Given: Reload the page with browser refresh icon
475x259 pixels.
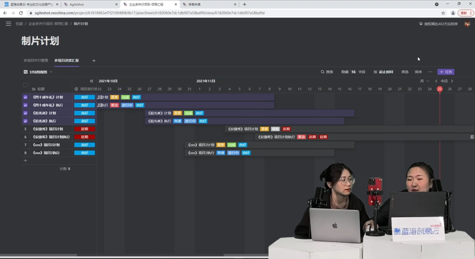Looking at the screenshot, I should coord(21,13).
